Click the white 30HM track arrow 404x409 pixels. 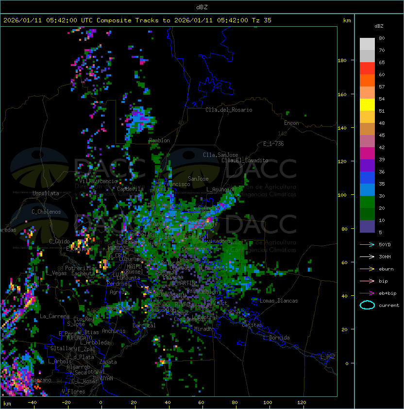click(367, 256)
